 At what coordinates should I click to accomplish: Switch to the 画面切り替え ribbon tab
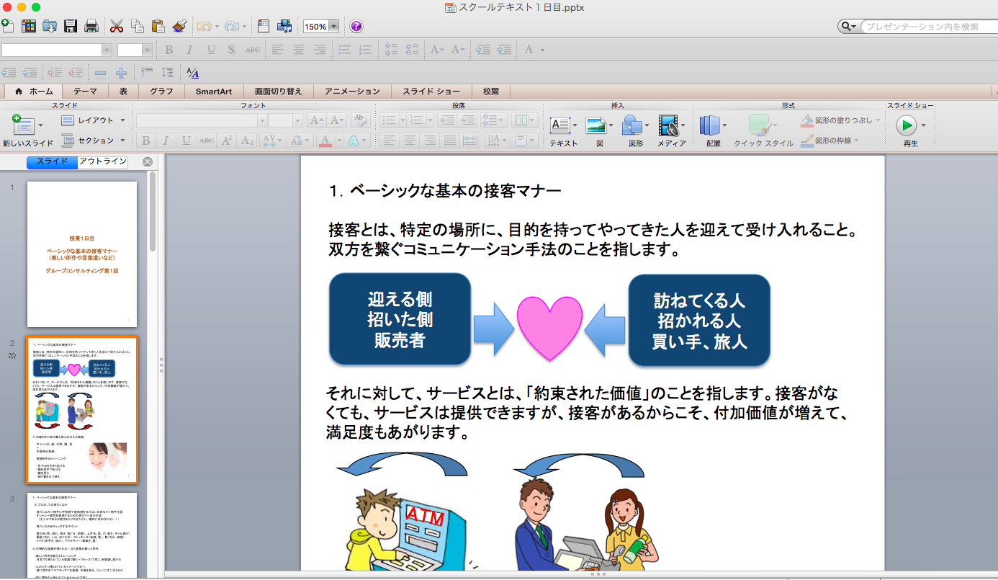pyautogui.click(x=278, y=92)
